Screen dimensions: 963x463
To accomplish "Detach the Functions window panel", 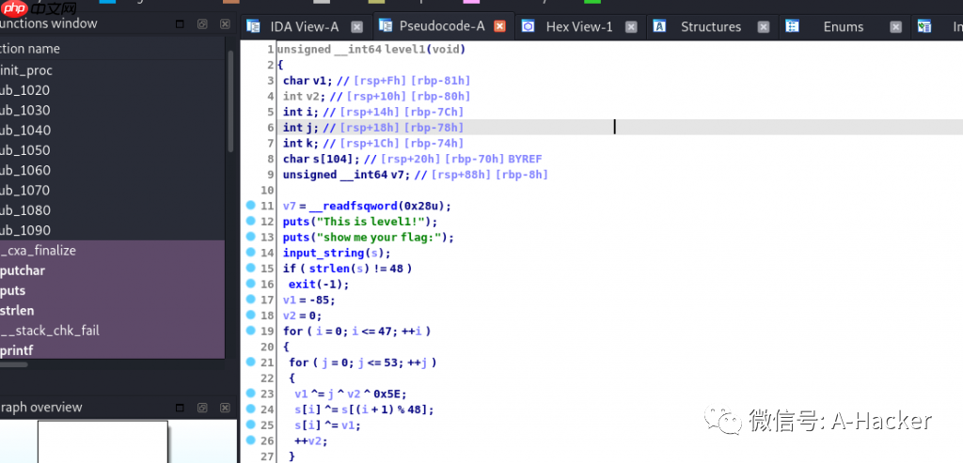I will (x=202, y=23).
